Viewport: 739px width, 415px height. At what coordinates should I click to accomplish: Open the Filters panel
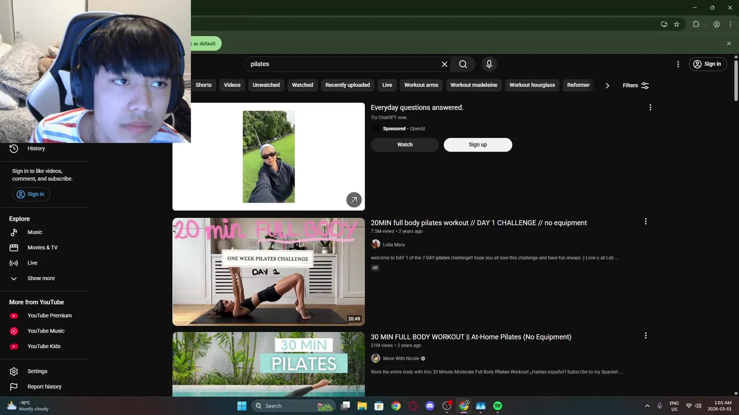tap(636, 85)
